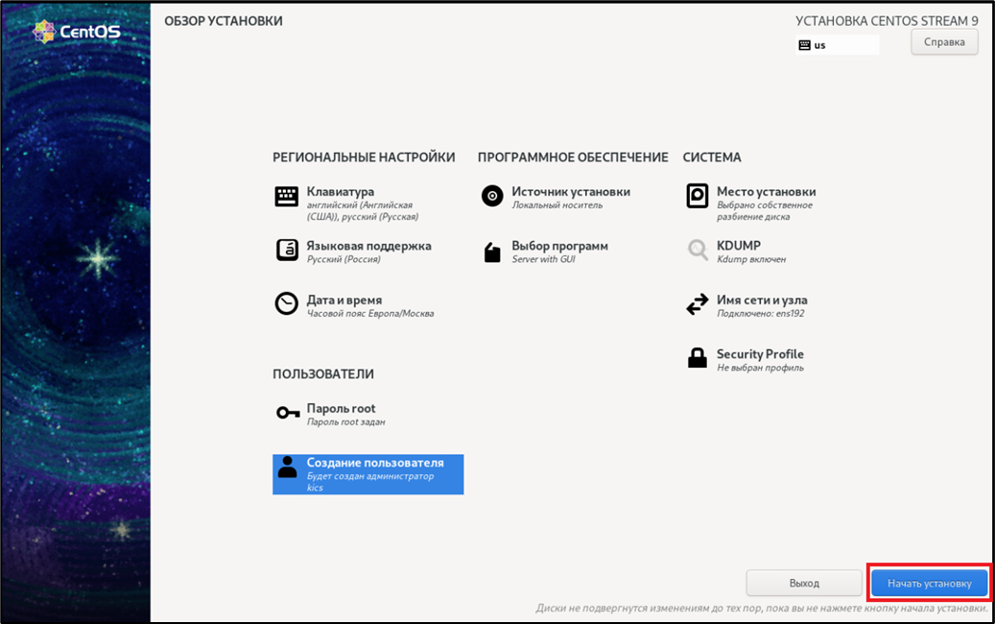Image resolution: width=995 pixels, height=624 pixels.
Task: Click Часовой пояс Европа/Москва status text
Action: coord(370,313)
